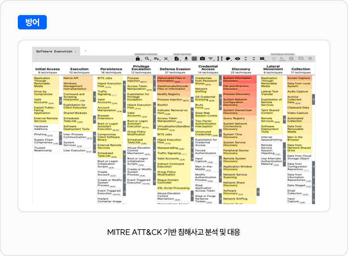Render layer to SVG with camera icon
This screenshot has height=256, width=348.
(202, 59)
